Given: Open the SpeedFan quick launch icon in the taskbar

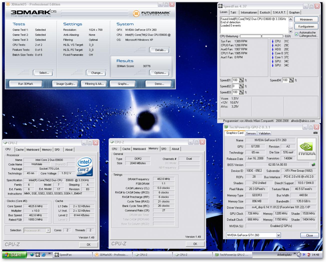Looking at the screenshot, I should tap(38, 255).
